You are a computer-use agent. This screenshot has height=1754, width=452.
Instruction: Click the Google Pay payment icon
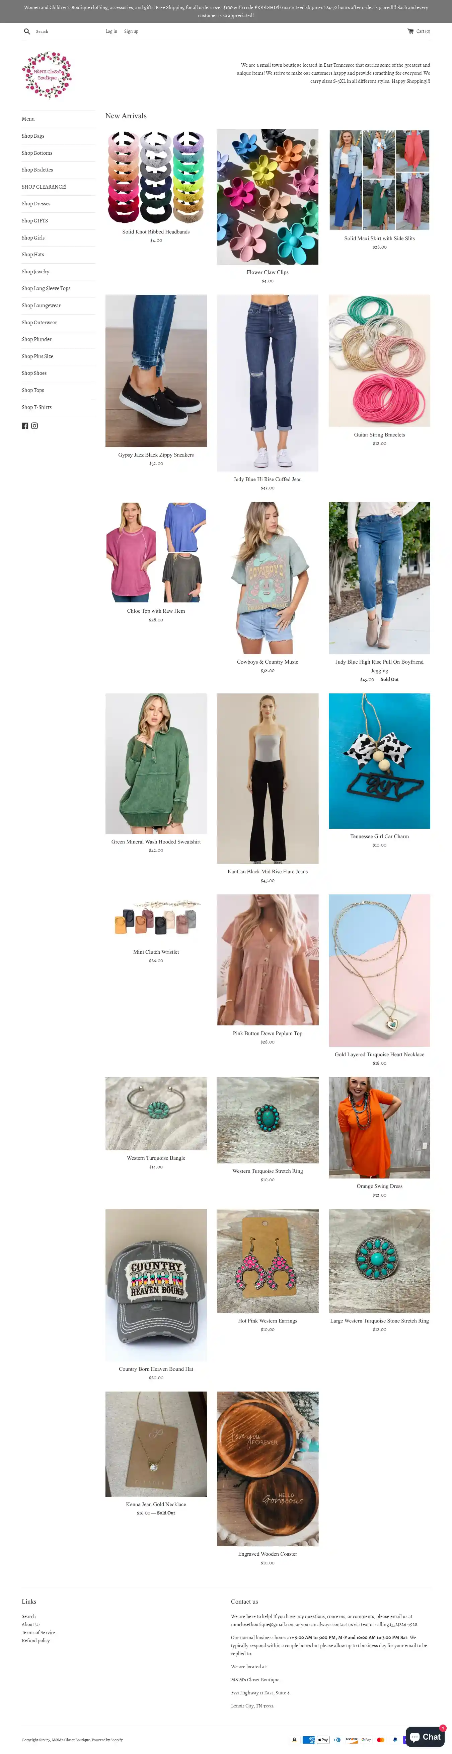[366, 1740]
